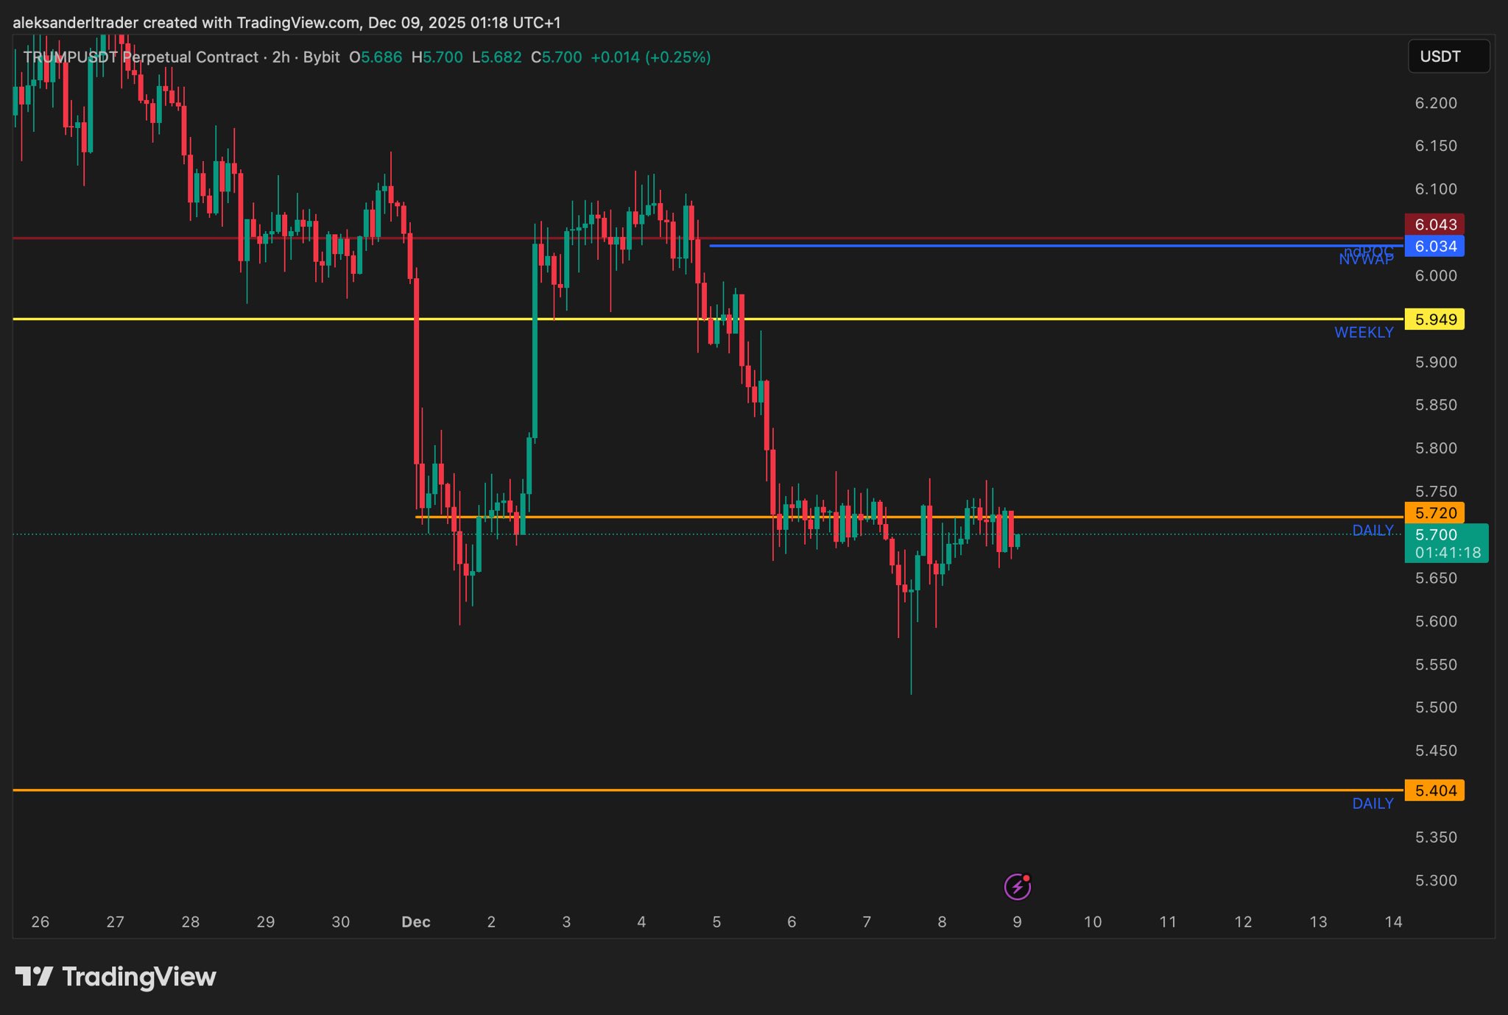Click the 6.200 price scale value

click(1436, 103)
